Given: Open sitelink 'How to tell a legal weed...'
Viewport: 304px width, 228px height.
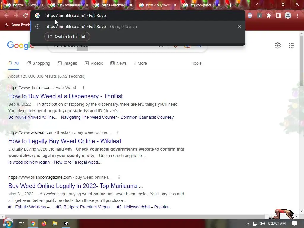Looking at the screenshot, I should pyautogui.click(x=77, y=162).
